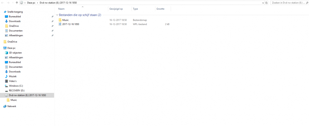Select Dvd-rw-station (E:) in navigation tree
Screen dimensions: 309x126
[27, 95]
